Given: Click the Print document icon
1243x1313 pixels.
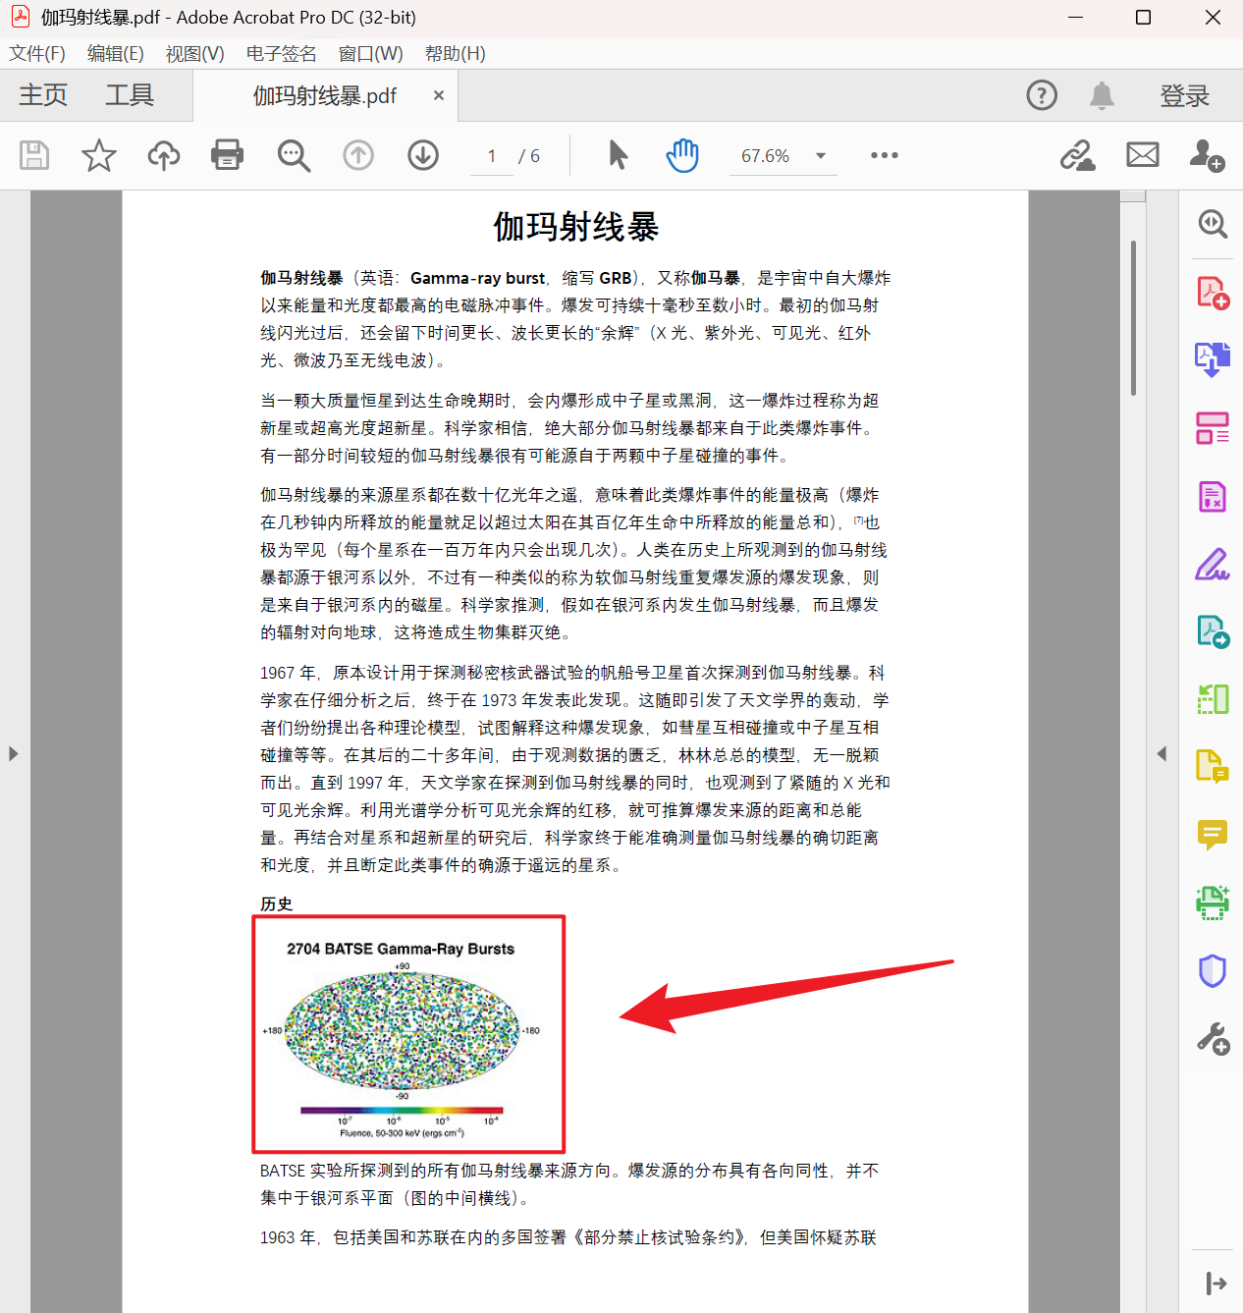Looking at the screenshot, I should 227,155.
